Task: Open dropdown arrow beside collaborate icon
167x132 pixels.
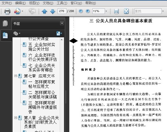Action: (22, 11)
